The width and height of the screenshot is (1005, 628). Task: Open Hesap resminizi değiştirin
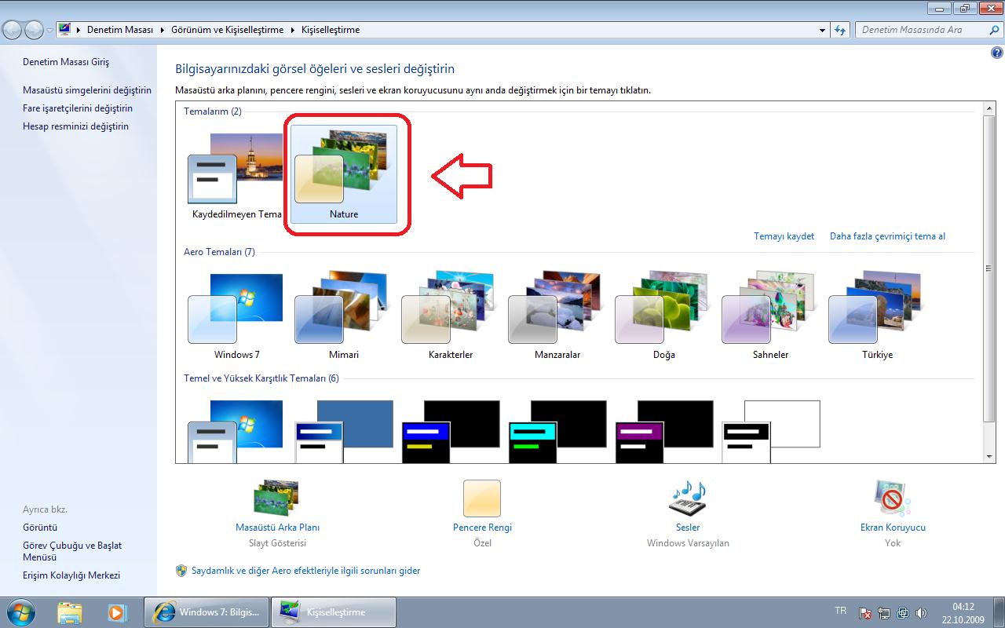pyautogui.click(x=75, y=126)
